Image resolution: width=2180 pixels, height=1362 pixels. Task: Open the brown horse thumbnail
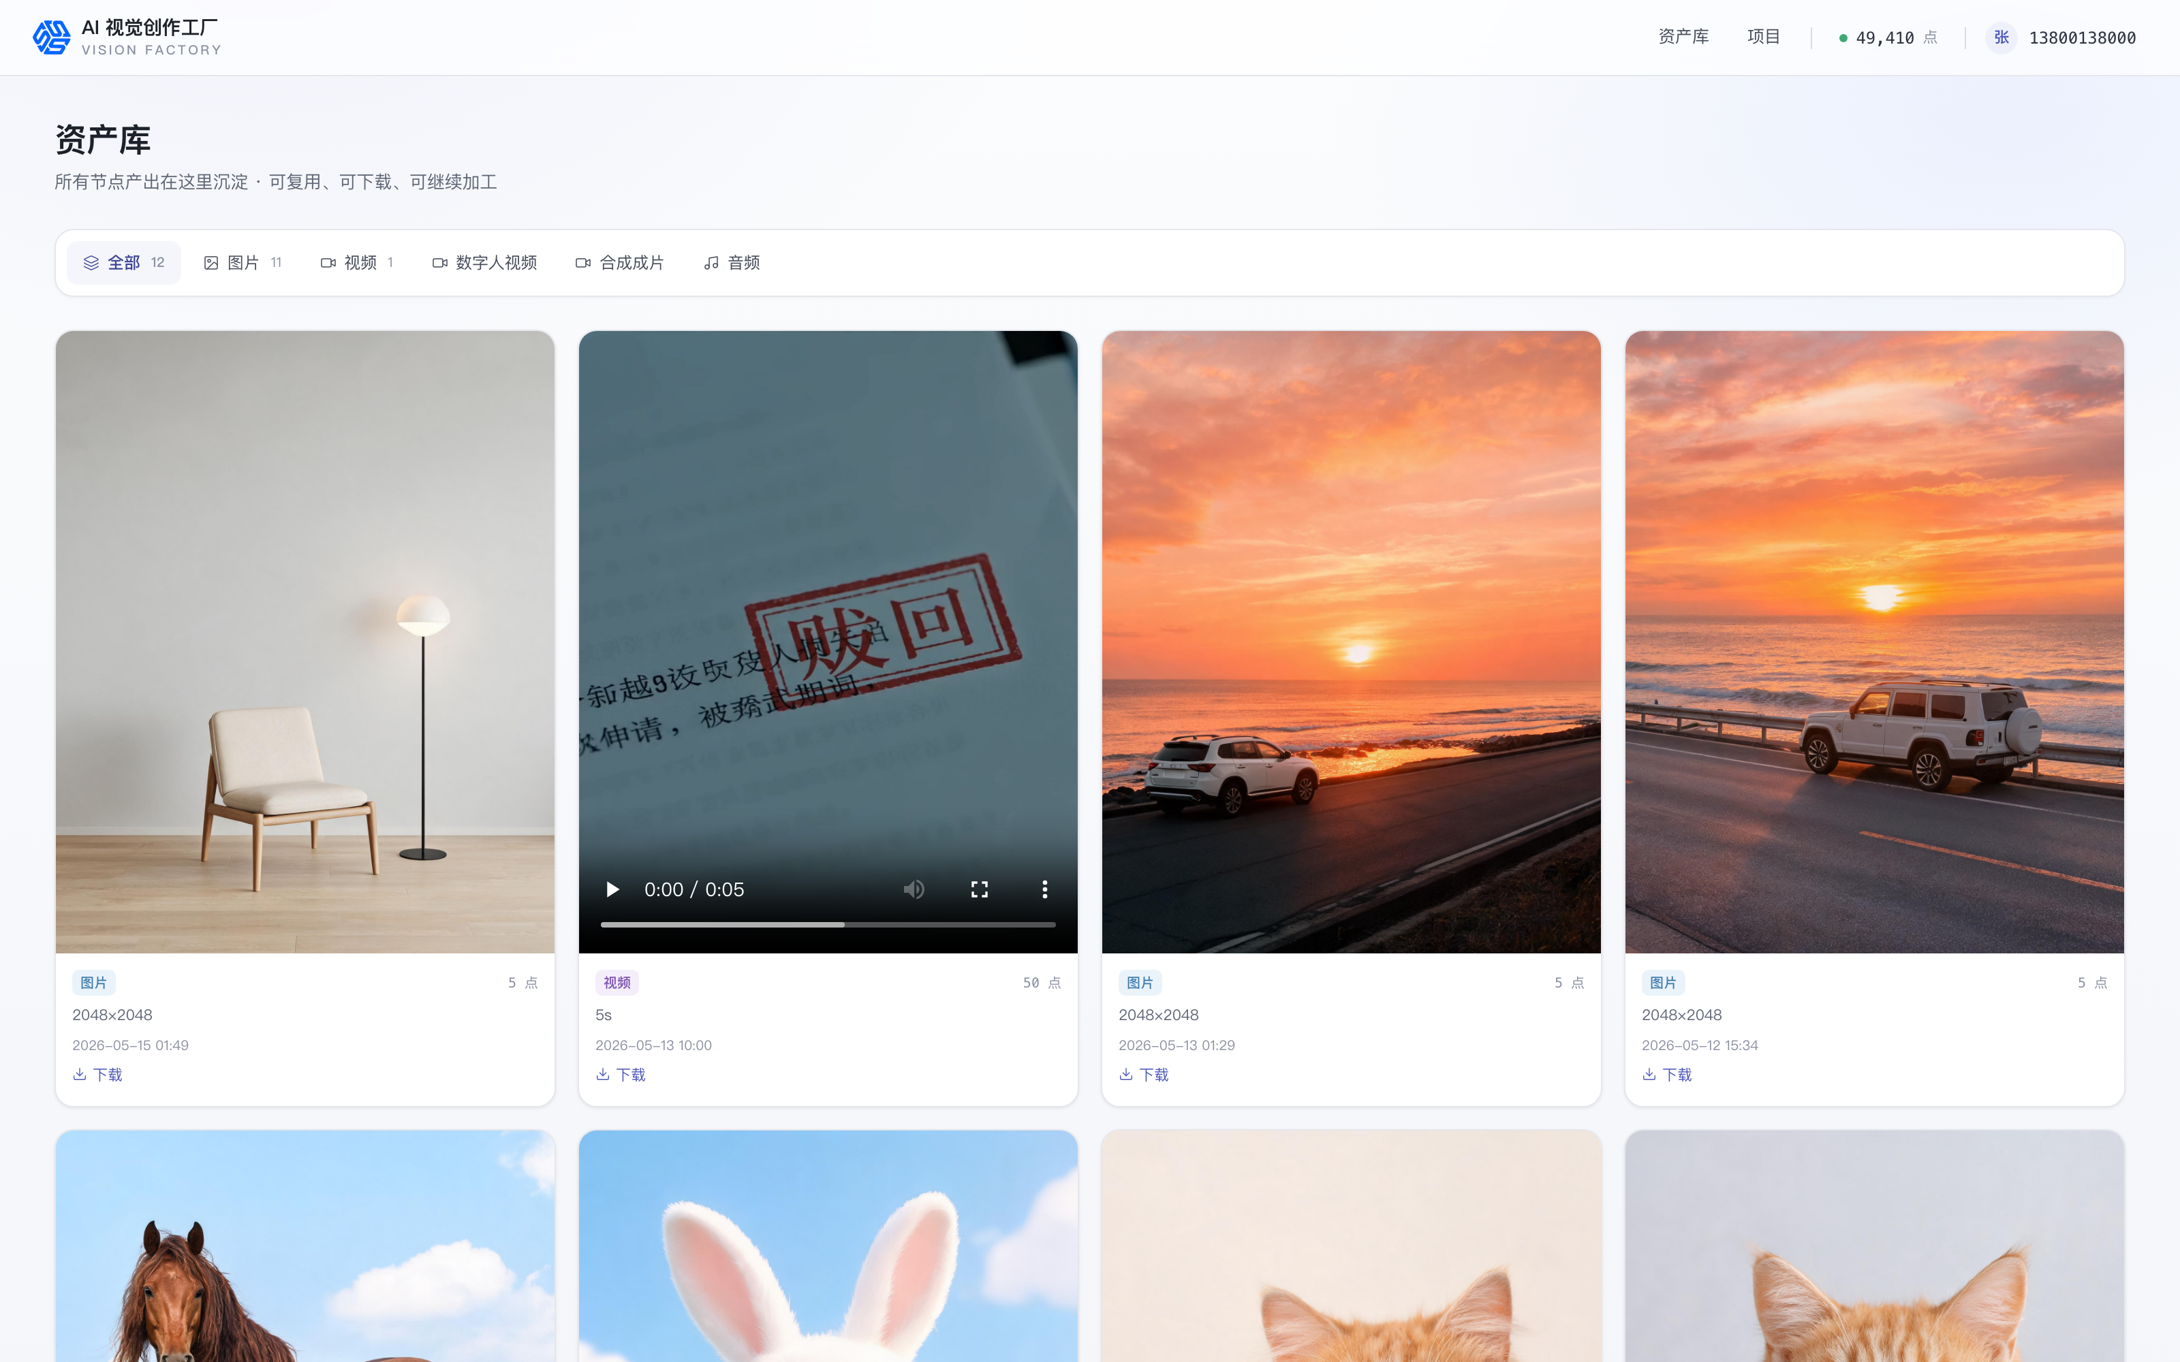tap(305, 1247)
